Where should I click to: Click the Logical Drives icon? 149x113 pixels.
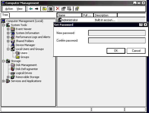point(13,73)
